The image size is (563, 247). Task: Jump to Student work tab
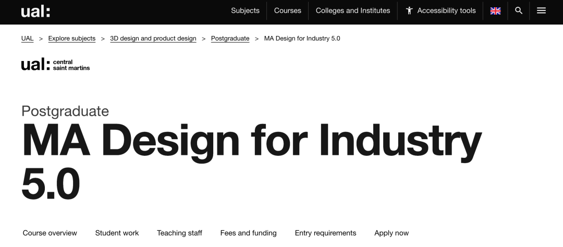click(x=117, y=233)
